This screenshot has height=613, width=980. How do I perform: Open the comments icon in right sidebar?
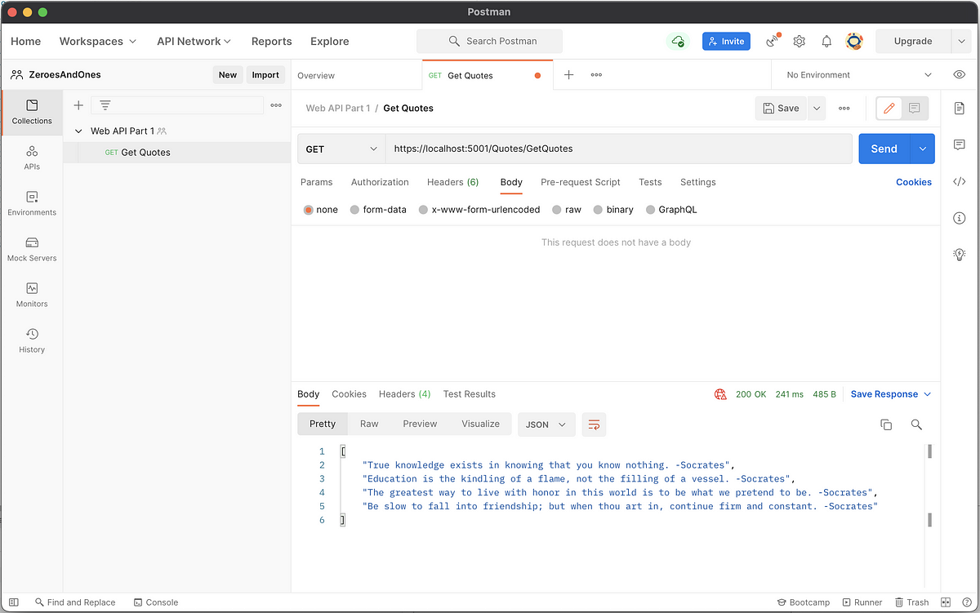coord(960,144)
